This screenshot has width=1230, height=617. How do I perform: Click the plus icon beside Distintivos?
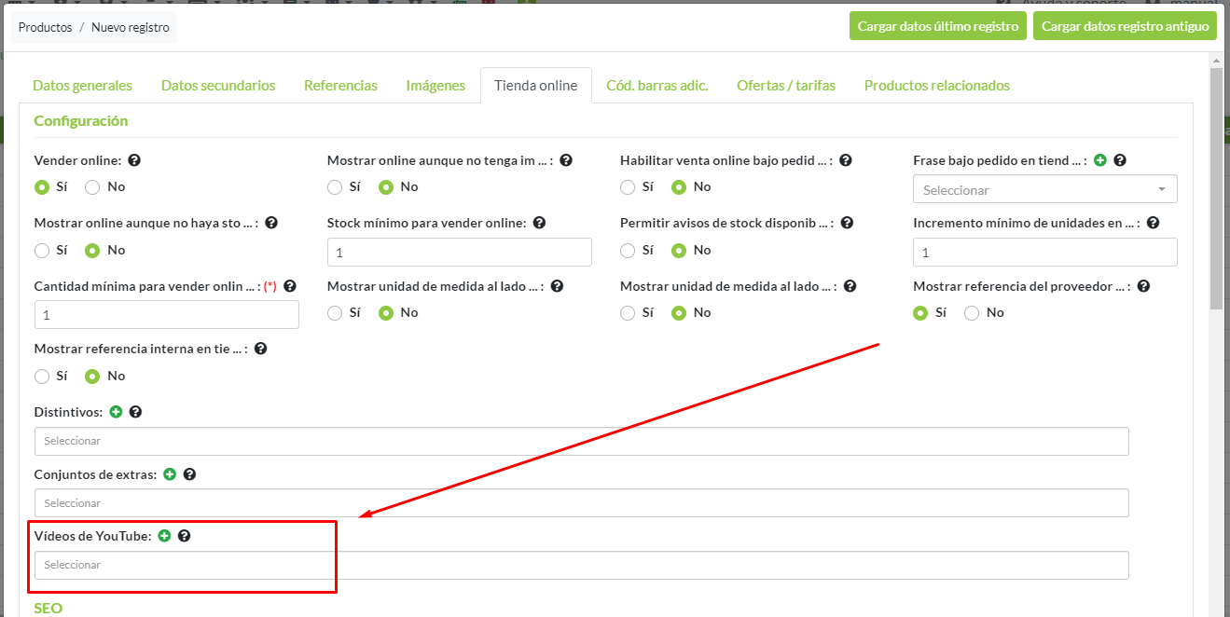click(x=116, y=411)
